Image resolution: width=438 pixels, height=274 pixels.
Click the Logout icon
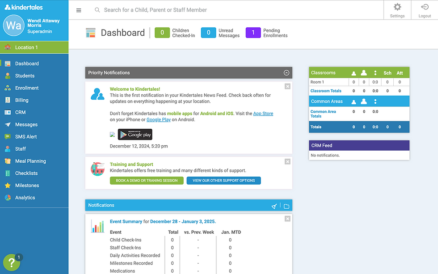point(425,7)
